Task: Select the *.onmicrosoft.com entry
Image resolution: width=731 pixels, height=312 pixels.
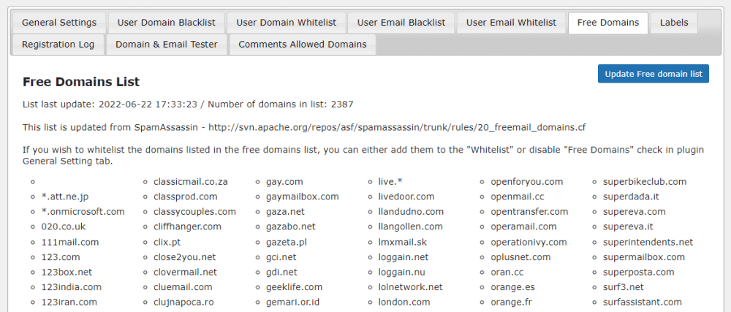Action: (83, 212)
